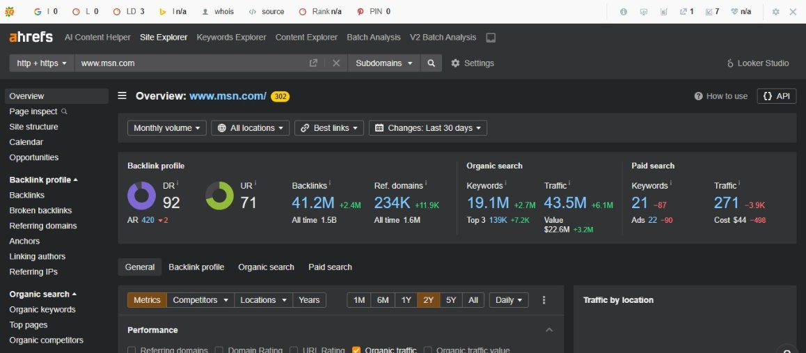This screenshot has width=806, height=353.
Task: Select the 1Y time range
Action: pos(406,300)
